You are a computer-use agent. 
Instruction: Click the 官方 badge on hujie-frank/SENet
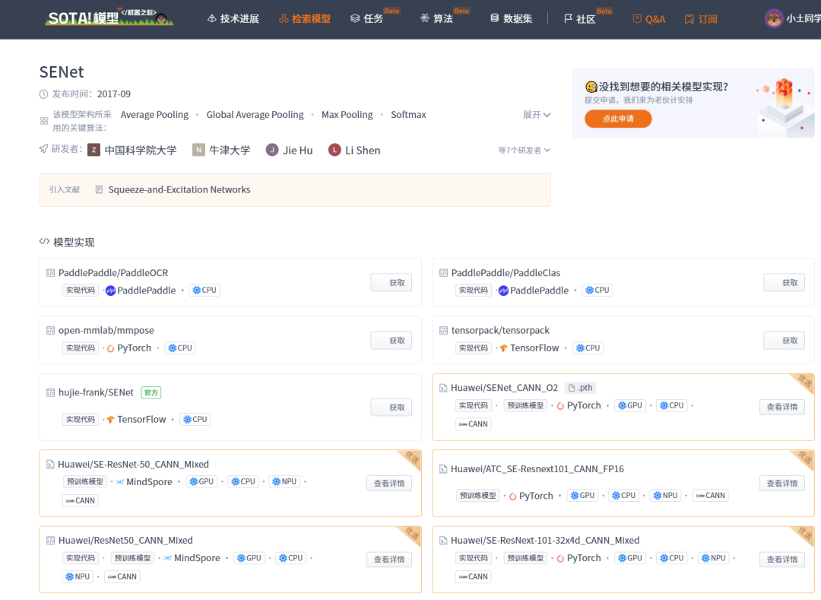pyautogui.click(x=151, y=392)
